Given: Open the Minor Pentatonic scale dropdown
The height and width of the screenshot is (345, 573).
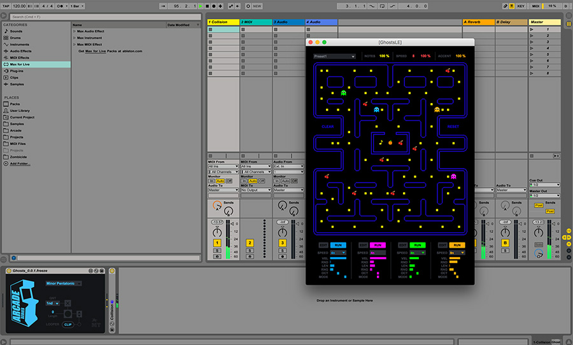Looking at the screenshot, I should [63, 283].
